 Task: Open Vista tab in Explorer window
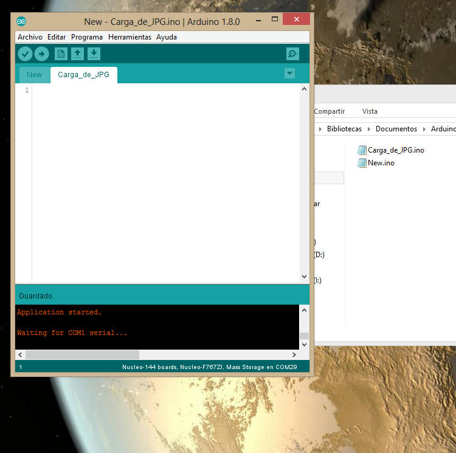pyautogui.click(x=370, y=111)
